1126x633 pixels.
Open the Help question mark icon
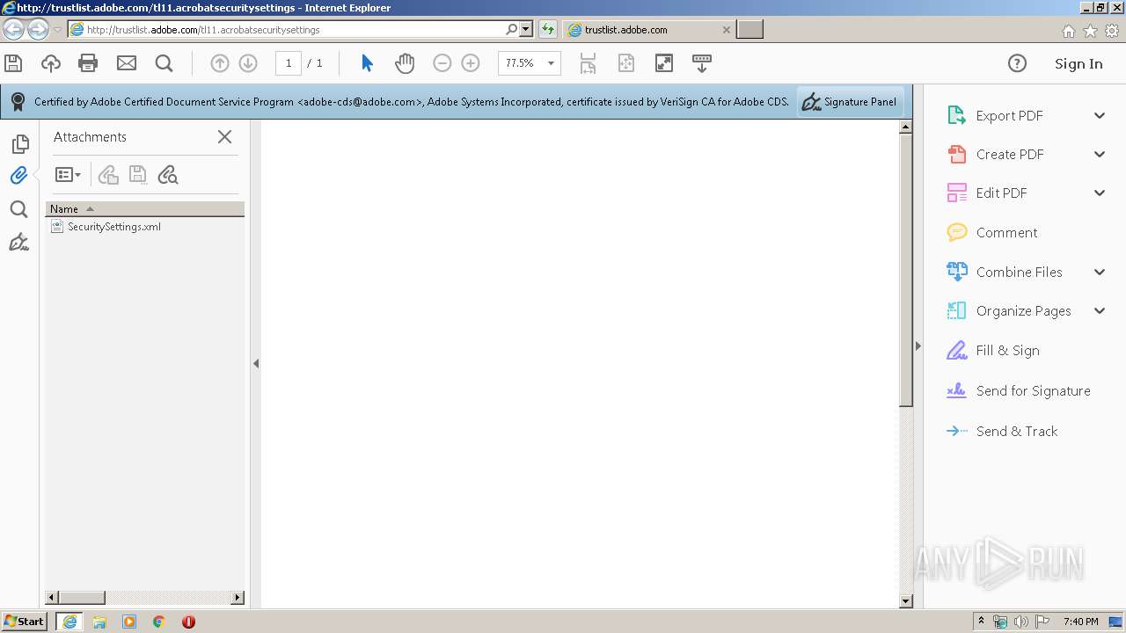[1017, 63]
